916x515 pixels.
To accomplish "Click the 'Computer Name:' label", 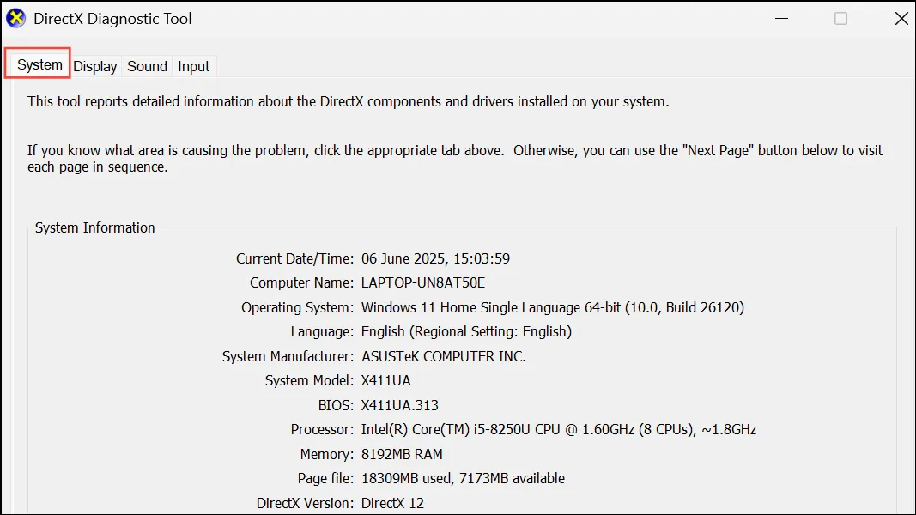I will [301, 282].
